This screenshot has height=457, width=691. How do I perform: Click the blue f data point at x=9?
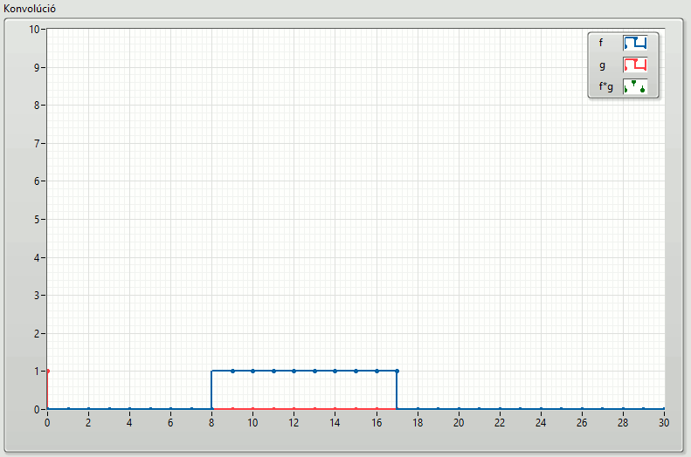[232, 372]
